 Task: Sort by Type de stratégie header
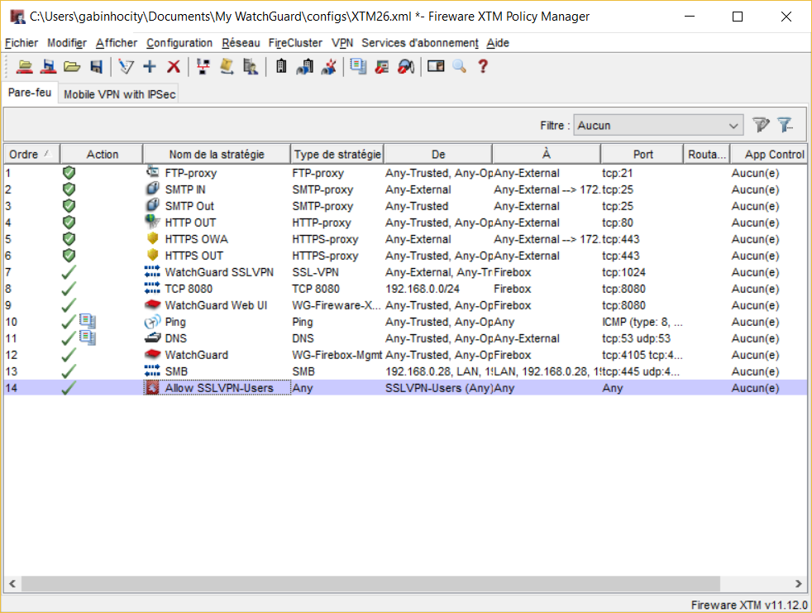pyautogui.click(x=337, y=155)
